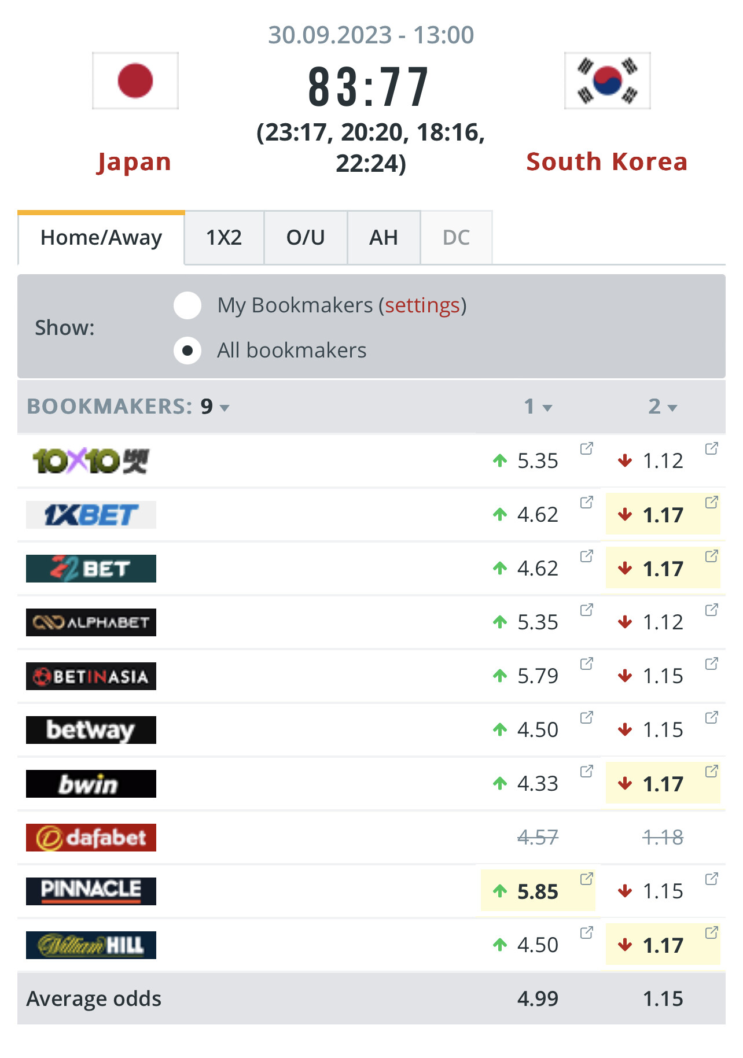The image size is (743, 1058).
Task: Select the All bookmakers radio button
Action: click(x=187, y=351)
